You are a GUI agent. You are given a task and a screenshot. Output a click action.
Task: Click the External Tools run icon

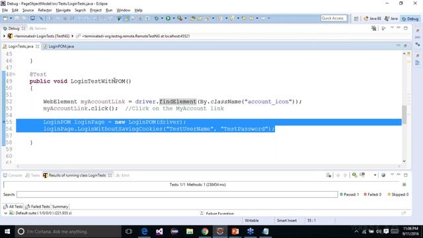coord(180,19)
